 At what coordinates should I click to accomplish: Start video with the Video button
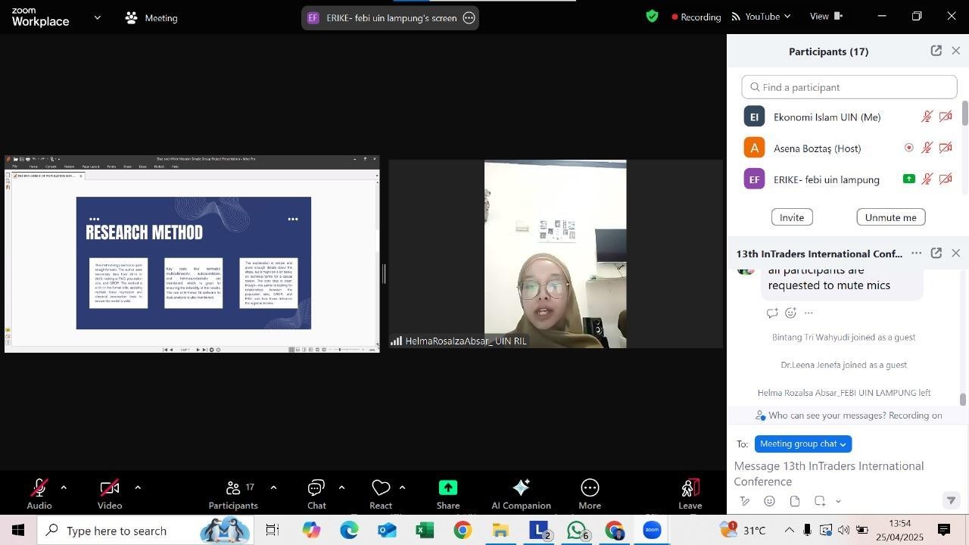click(110, 494)
